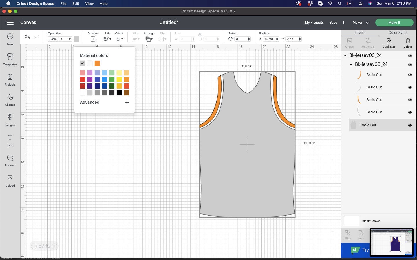Screen dimensions: 417x260
Task: Click the Make It button
Action: [394, 22]
